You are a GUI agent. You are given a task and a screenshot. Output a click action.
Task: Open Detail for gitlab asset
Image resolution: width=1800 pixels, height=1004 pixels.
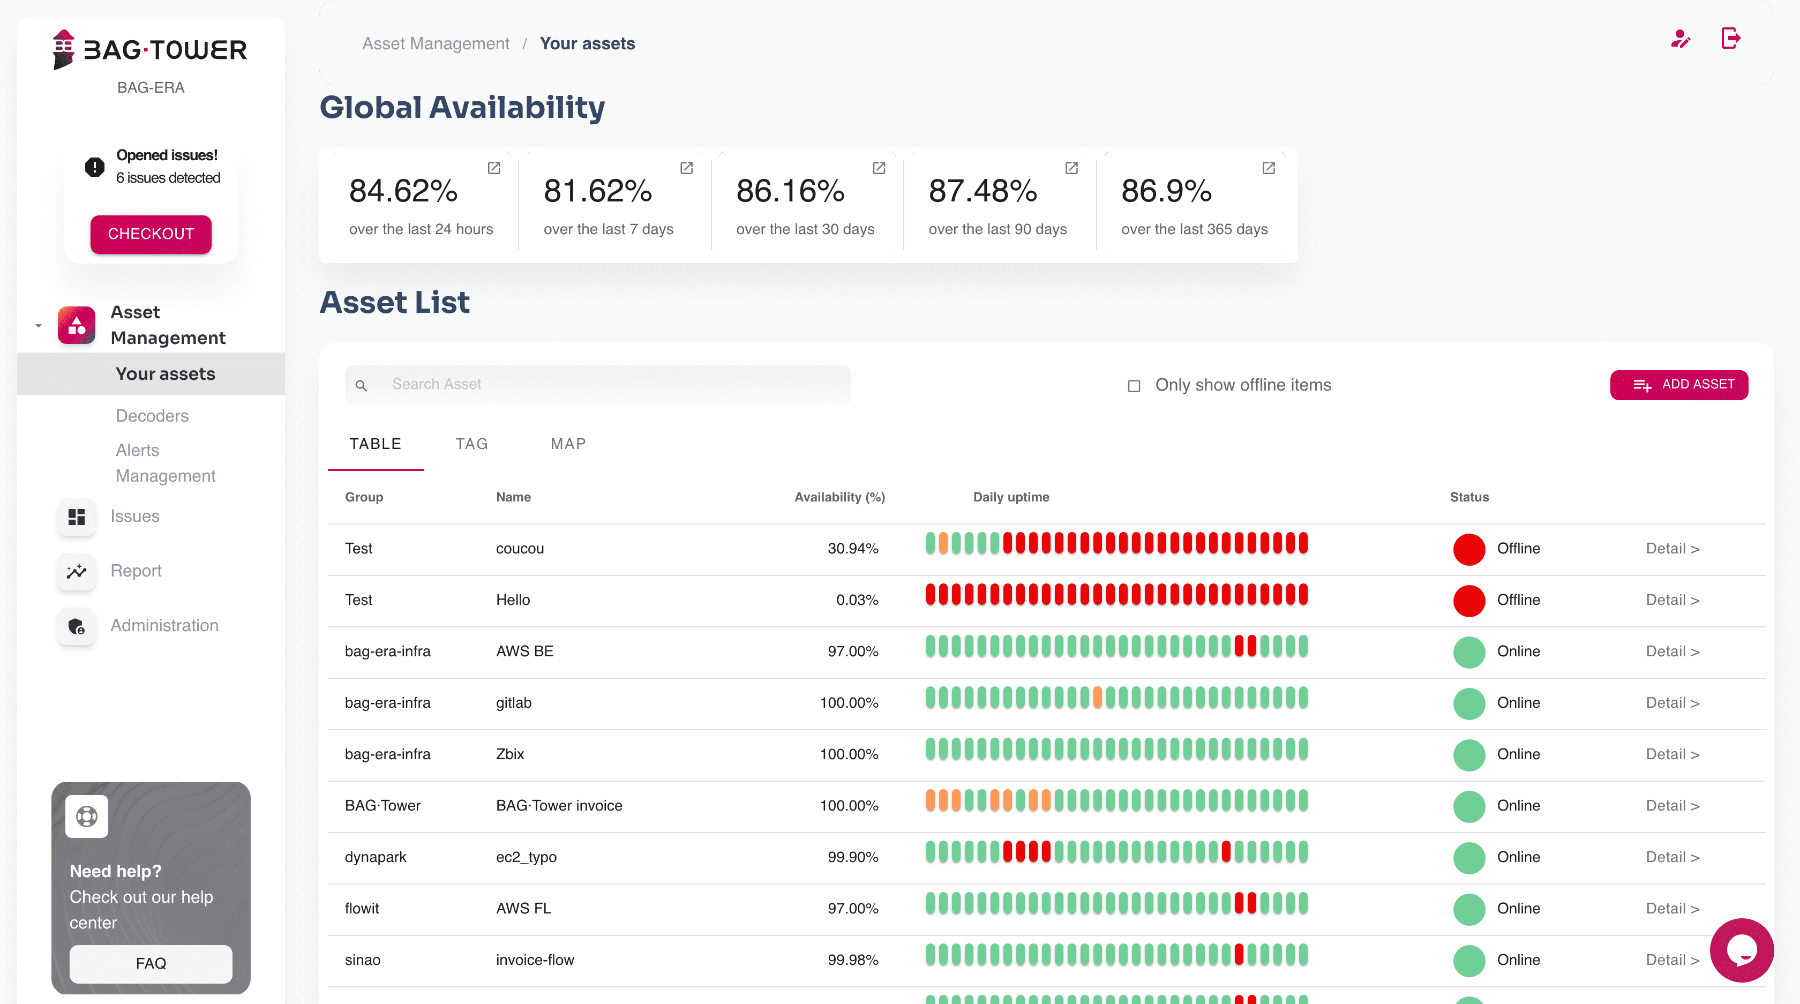(x=1672, y=703)
